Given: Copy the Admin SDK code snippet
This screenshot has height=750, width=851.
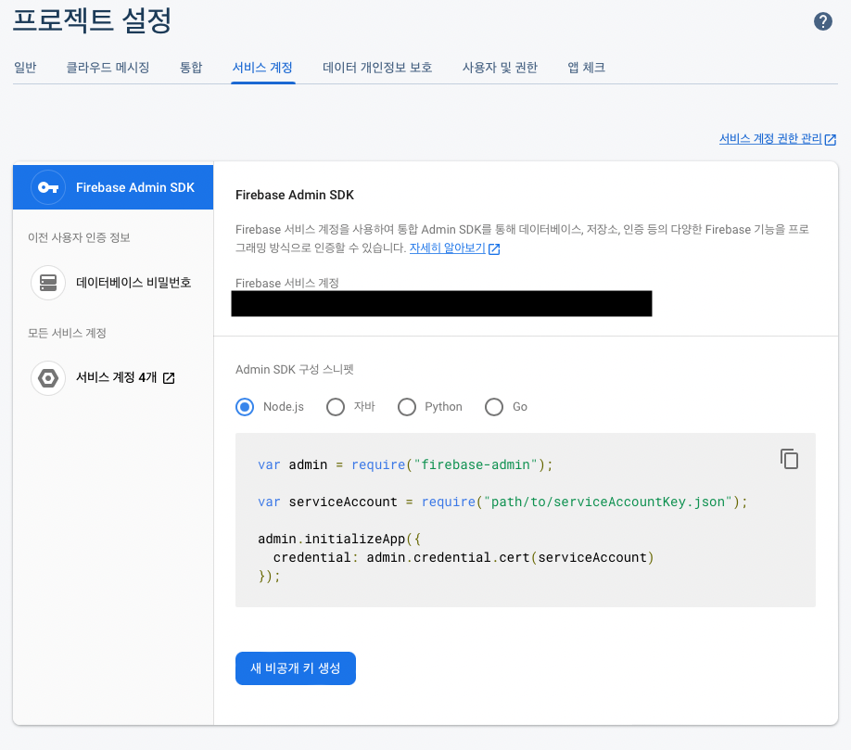Looking at the screenshot, I should point(789,459).
